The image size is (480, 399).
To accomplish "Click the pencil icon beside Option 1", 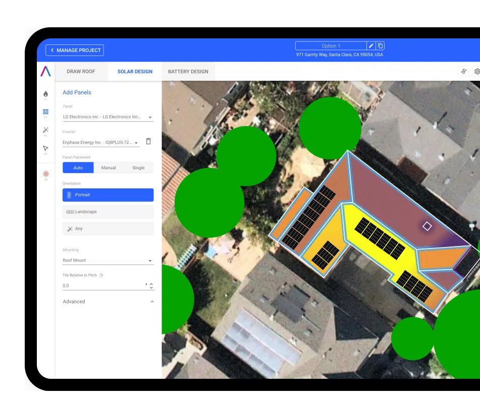I will [x=371, y=45].
